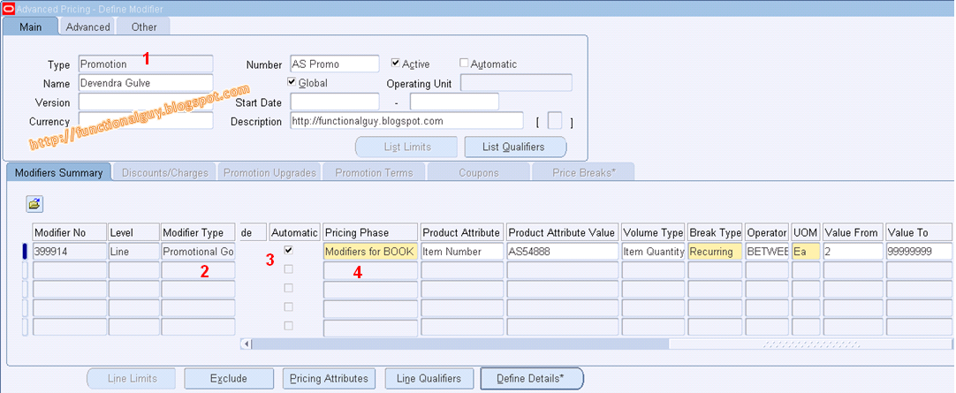
Task: Click the Define Details* button
Action: (x=532, y=378)
